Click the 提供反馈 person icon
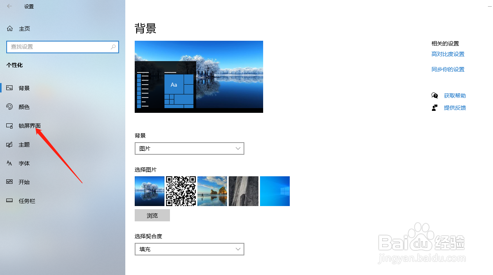Screen dimensions: 493x275 pos(435,108)
